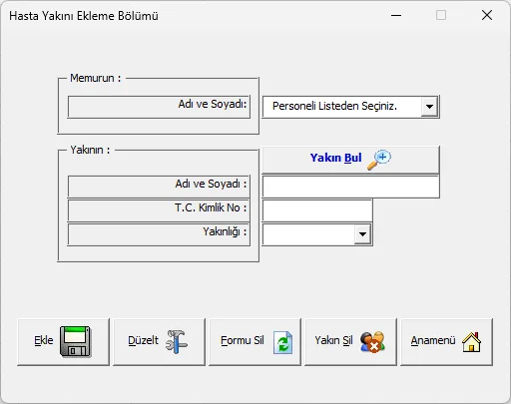This screenshot has height=404, width=511.
Task: Focus the relative's Adı ve Soyadı input
Action: pyautogui.click(x=350, y=187)
